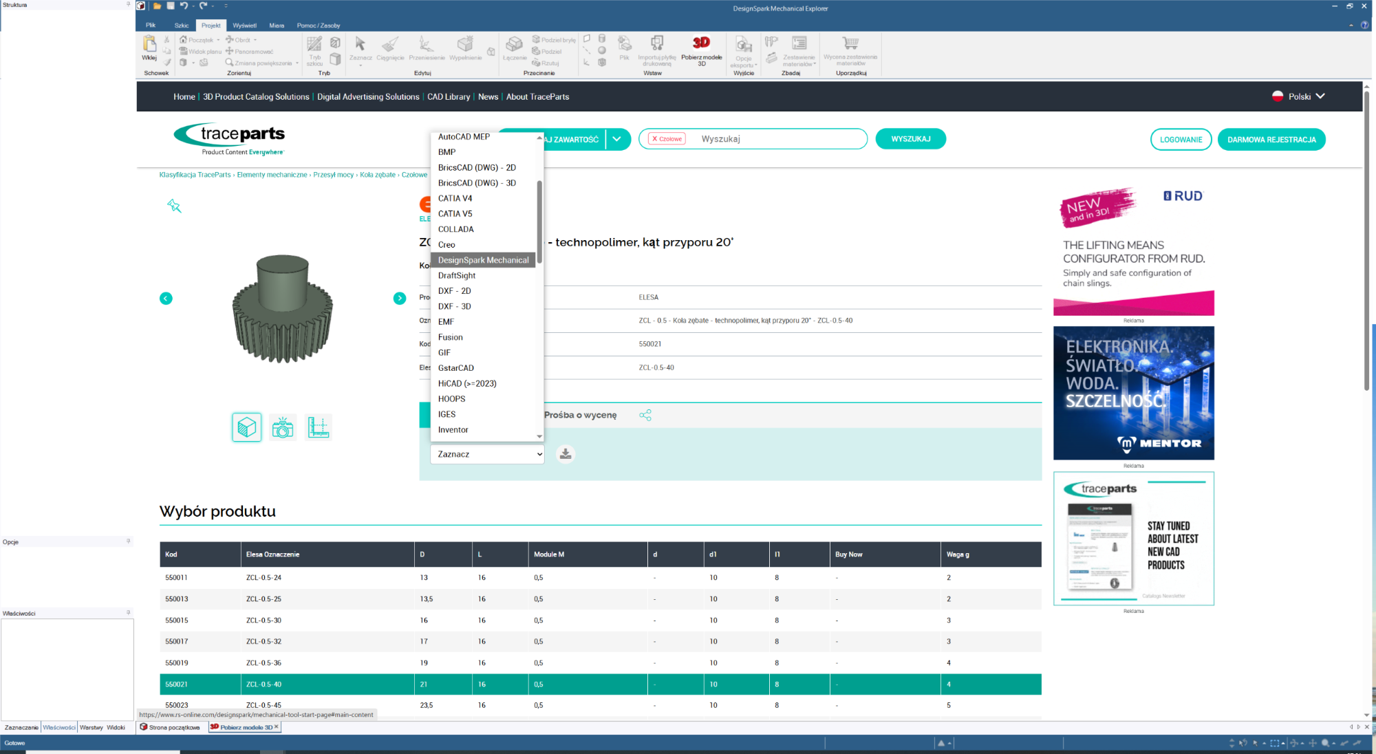Click the download icon next to Zaznacz dropdown
Viewport: 1376px width, 754px height.
click(x=566, y=454)
